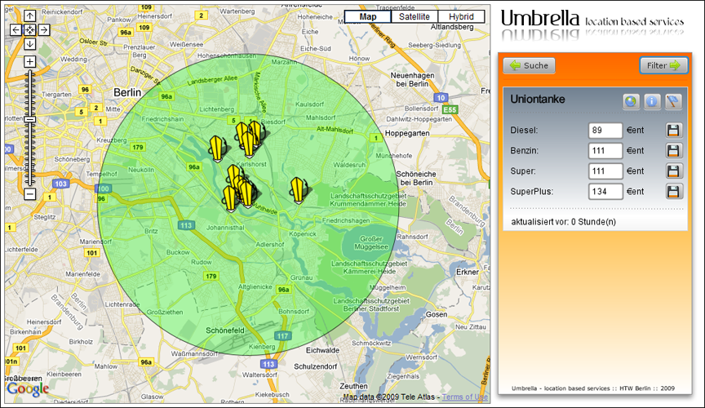
Task: Open the Filter panel
Action: coord(663,65)
